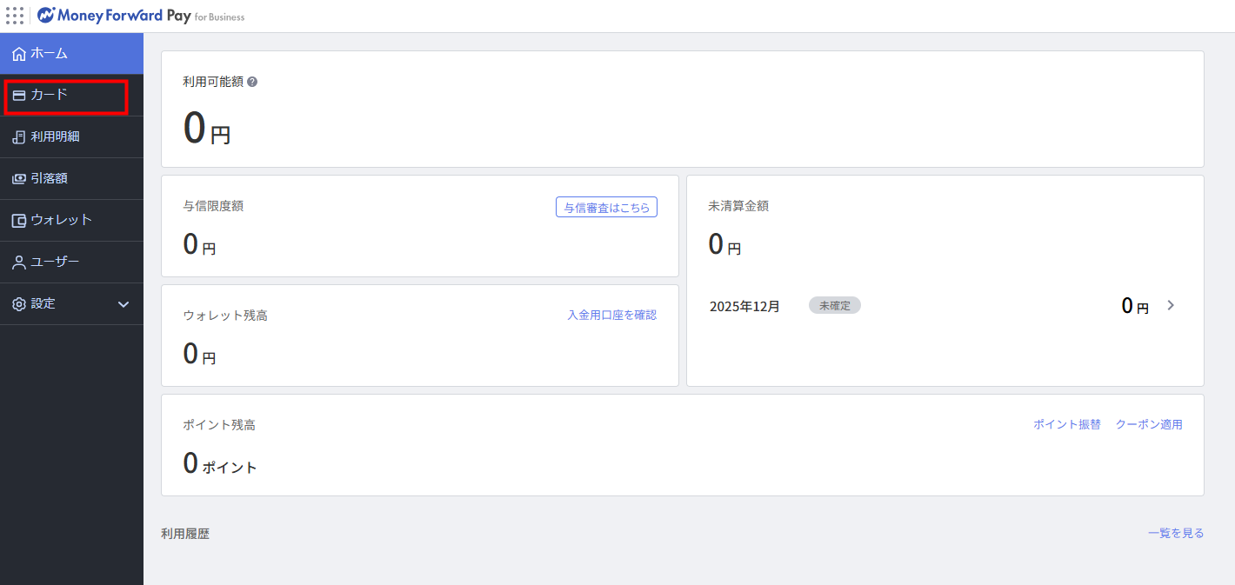Open the app launcher grid icon
This screenshot has height=585, width=1235.
point(15,16)
